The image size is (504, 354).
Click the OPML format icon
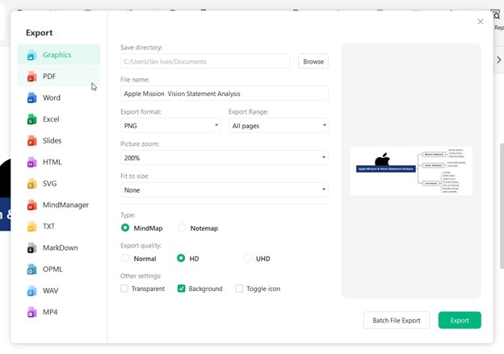31,269
